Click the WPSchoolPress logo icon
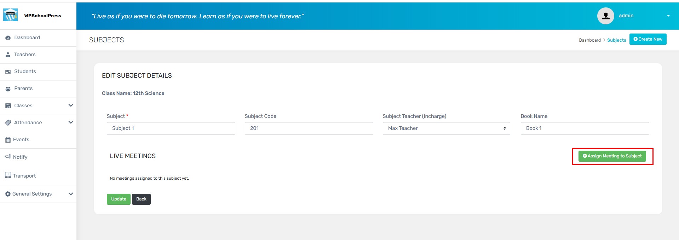Image resolution: width=679 pixels, height=240 pixels. pyautogui.click(x=10, y=15)
